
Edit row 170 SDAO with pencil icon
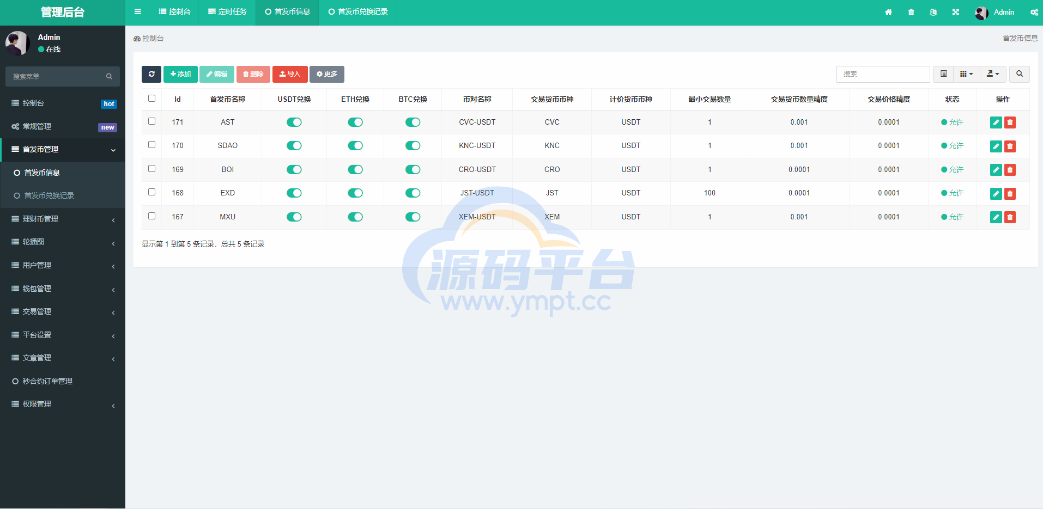coord(996,146)
